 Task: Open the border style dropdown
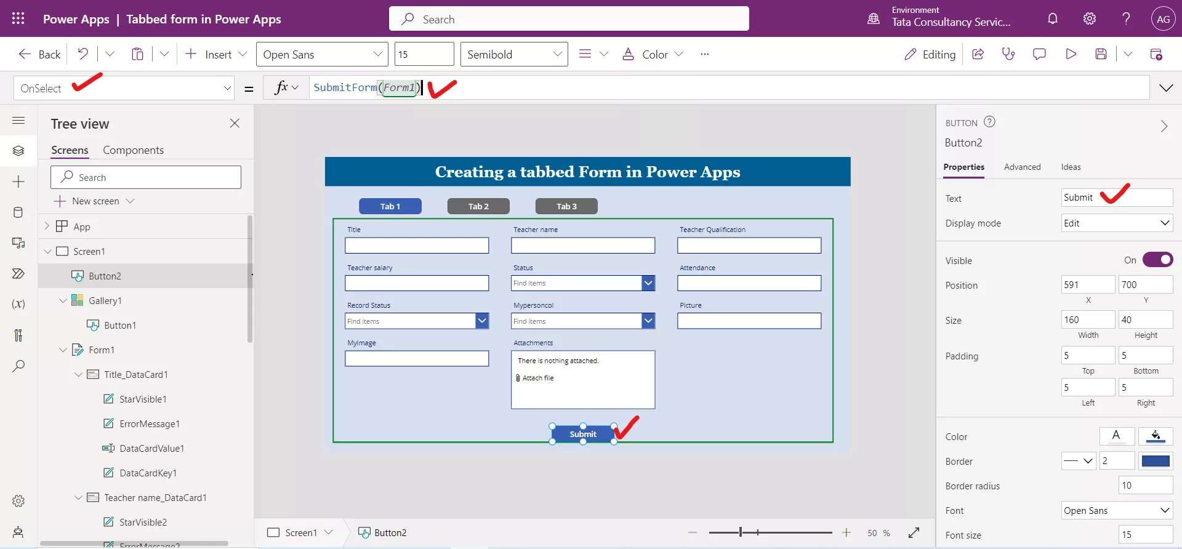tap(1079, 460)
